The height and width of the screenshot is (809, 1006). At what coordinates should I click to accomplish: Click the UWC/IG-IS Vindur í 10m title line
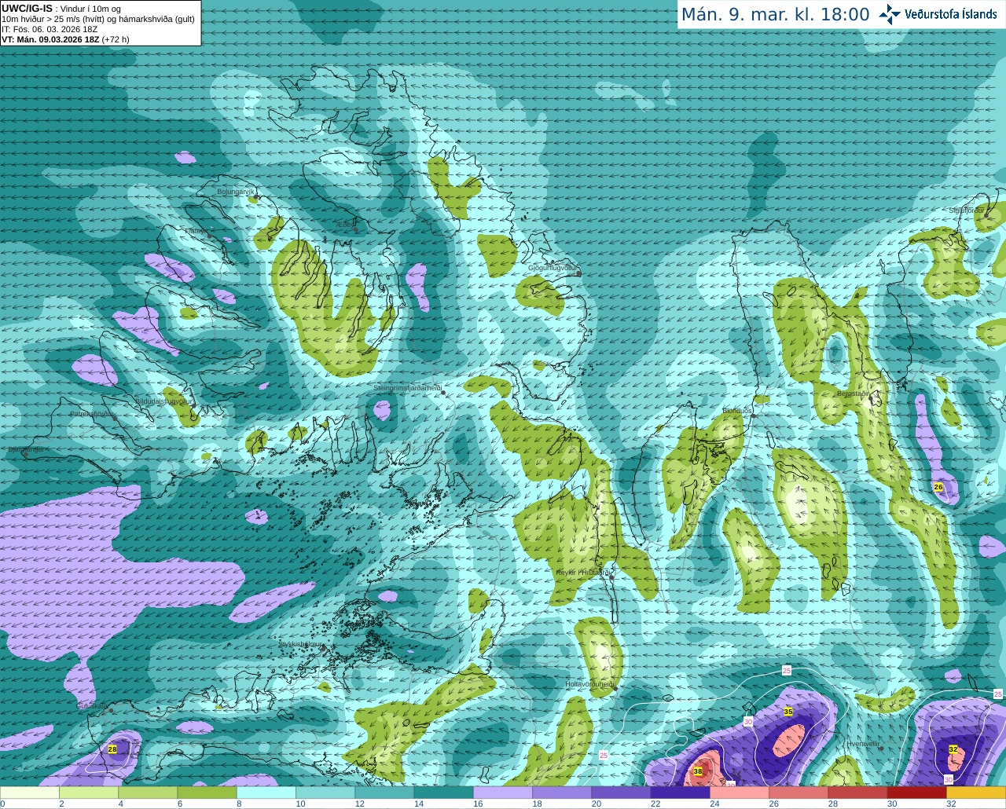click(61, 8)
